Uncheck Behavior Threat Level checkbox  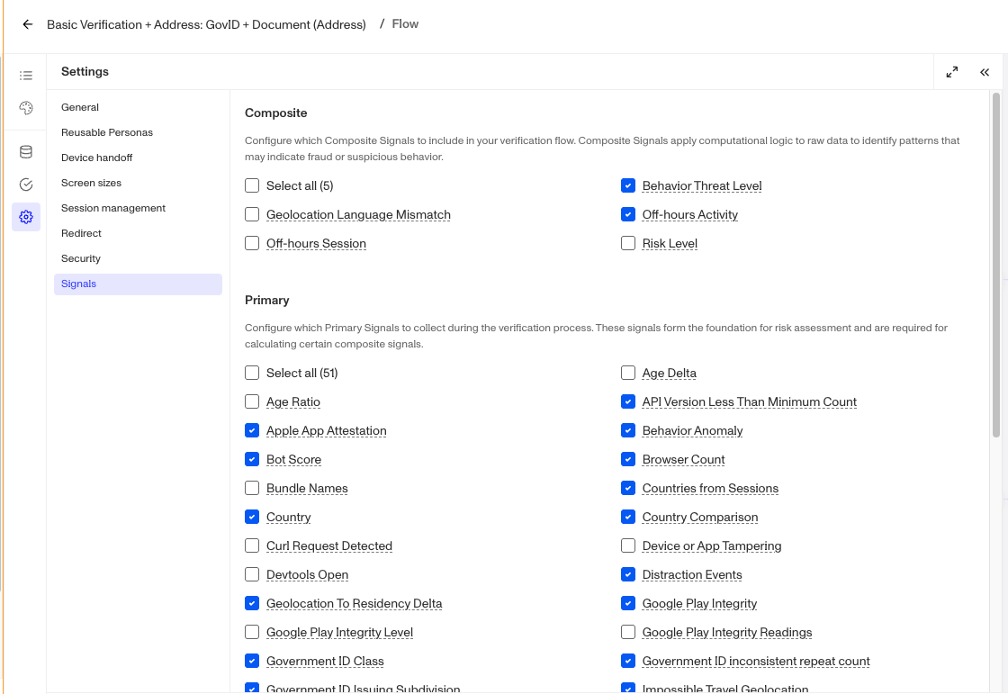[628, 186]
